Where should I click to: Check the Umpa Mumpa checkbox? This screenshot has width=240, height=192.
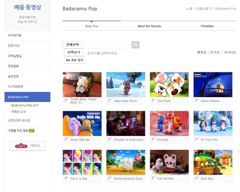(197, 101)
